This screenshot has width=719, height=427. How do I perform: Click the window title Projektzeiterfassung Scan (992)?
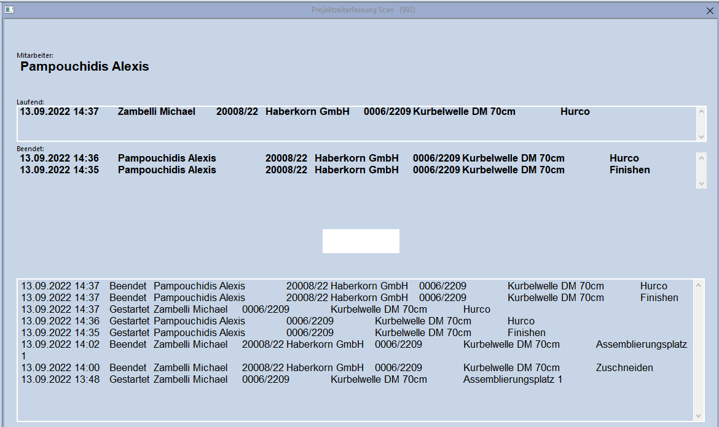click(363, 10)
